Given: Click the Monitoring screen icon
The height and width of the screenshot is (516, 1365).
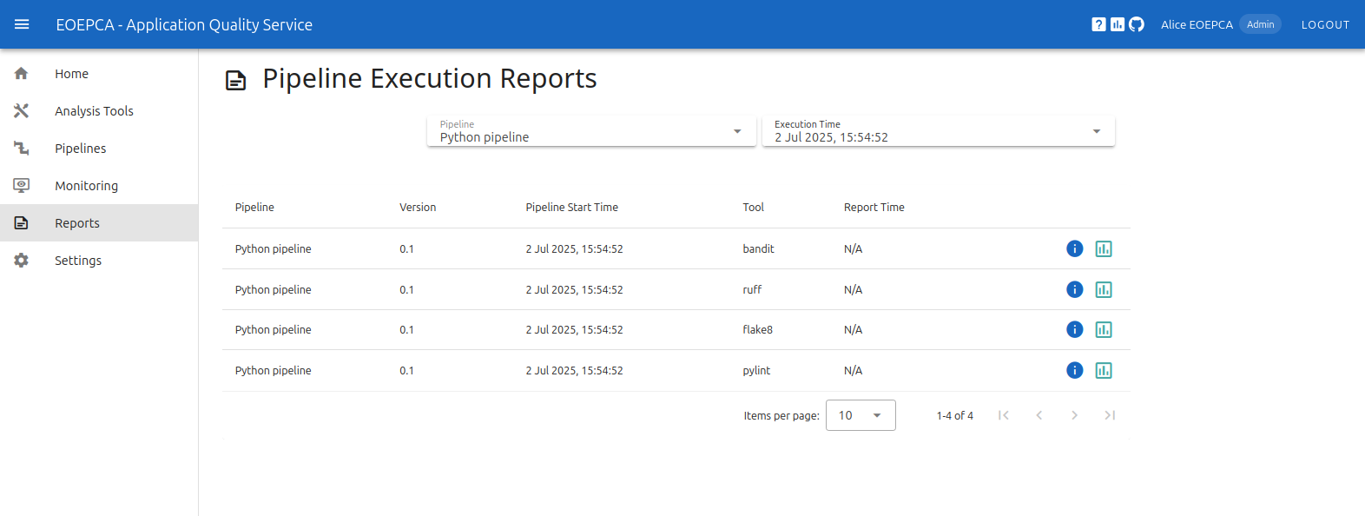Looking at the screenshot, I should [x=22, y=185].
